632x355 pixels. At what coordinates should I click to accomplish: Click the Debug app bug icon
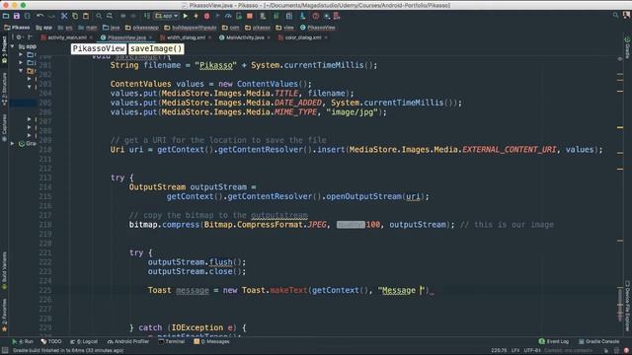tap(206, 16)
